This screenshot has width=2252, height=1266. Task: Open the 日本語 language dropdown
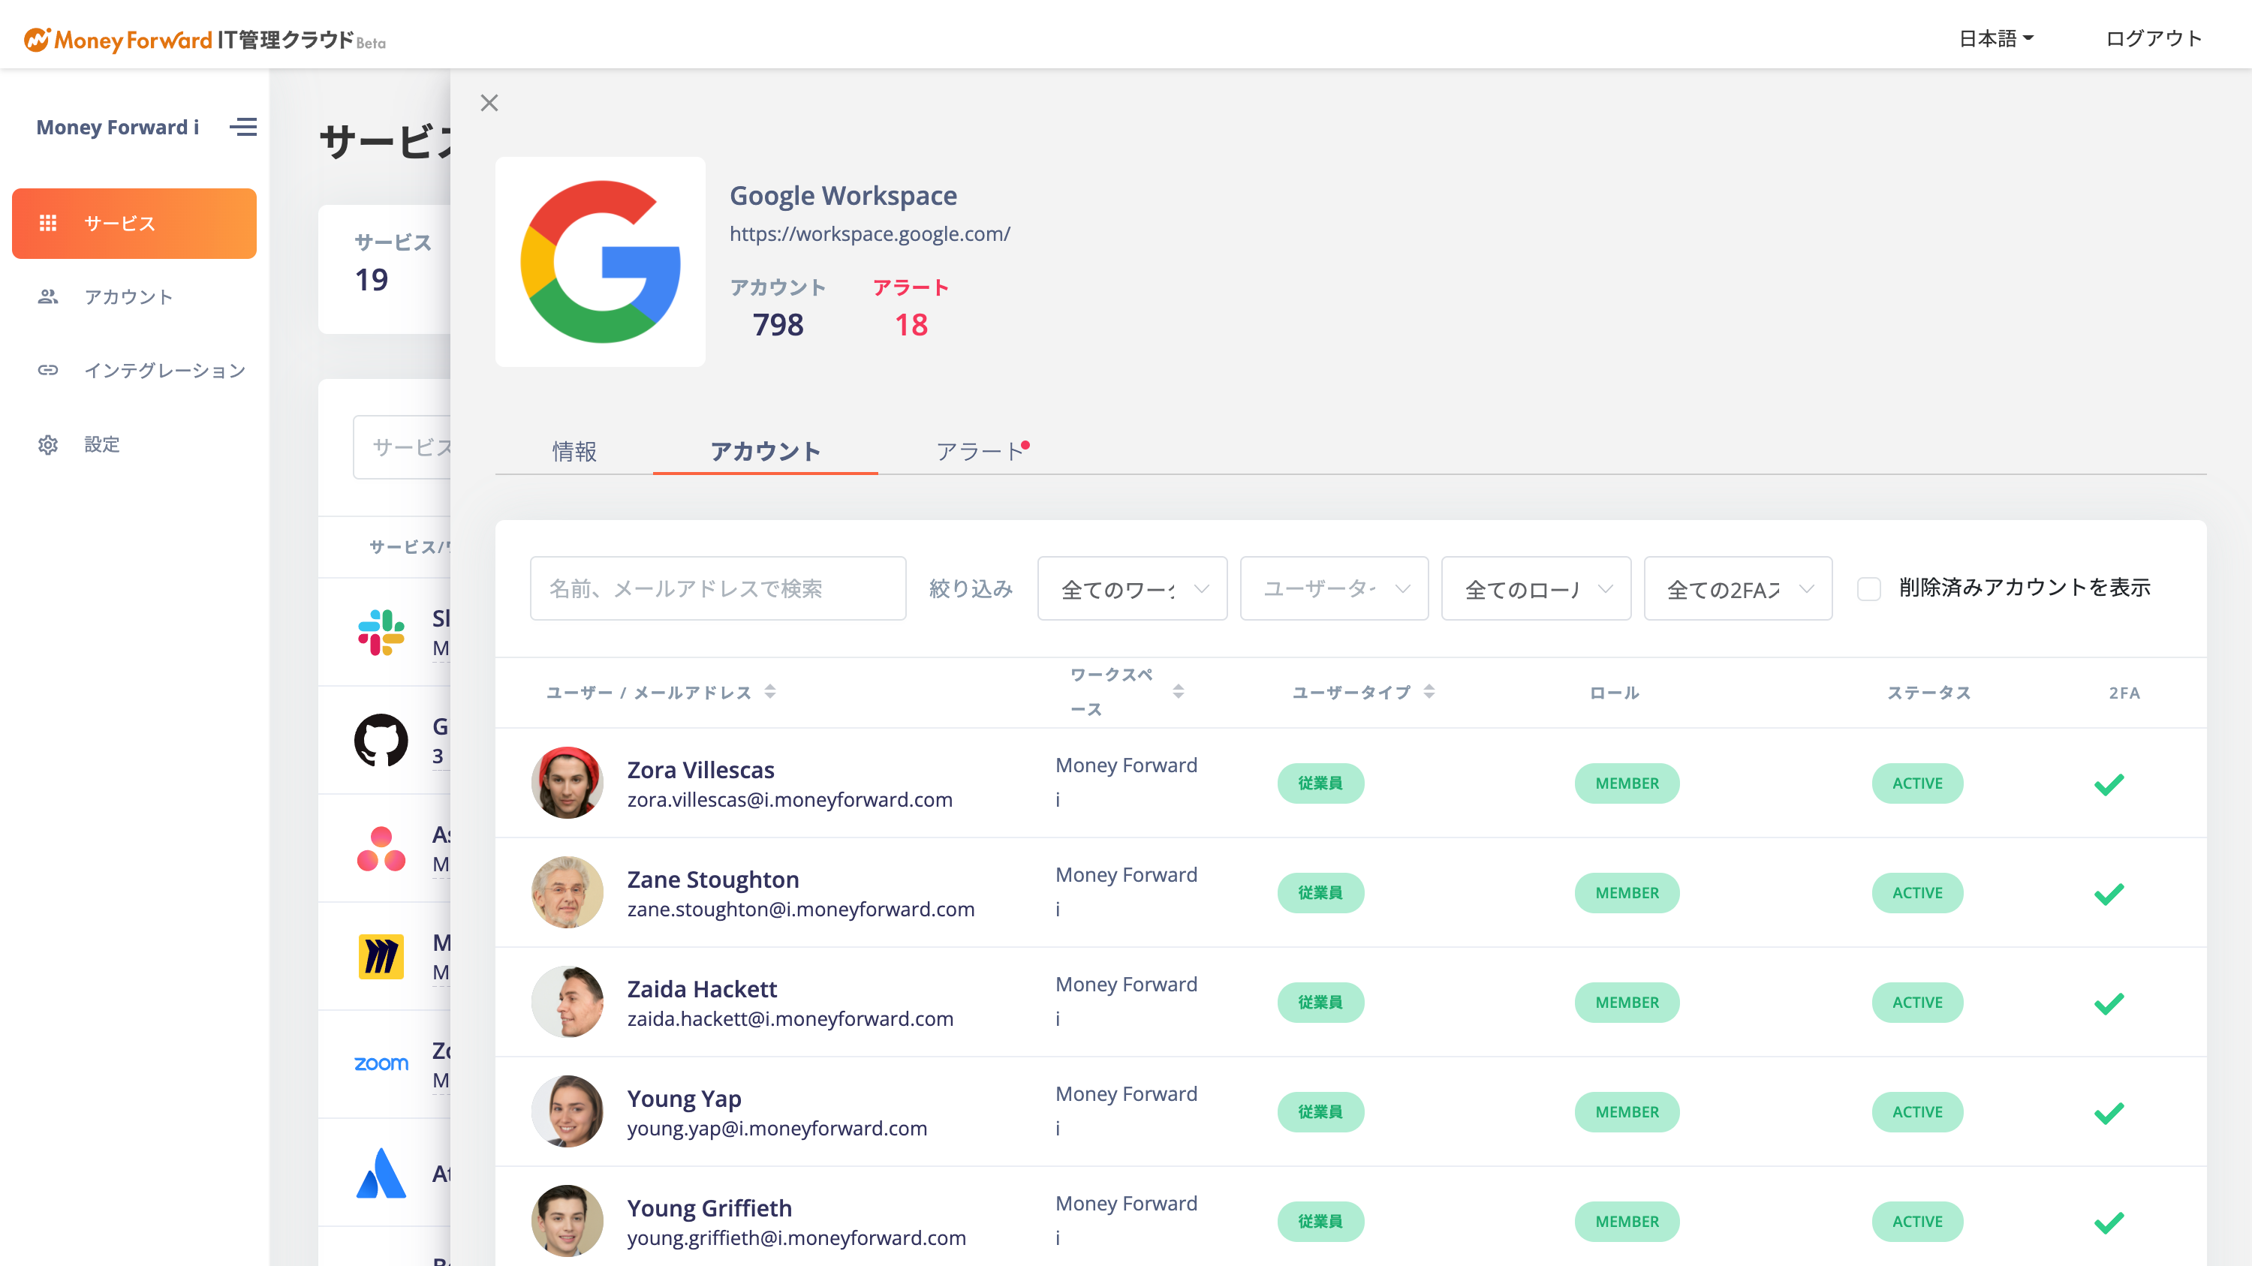tap(1996, 38)
